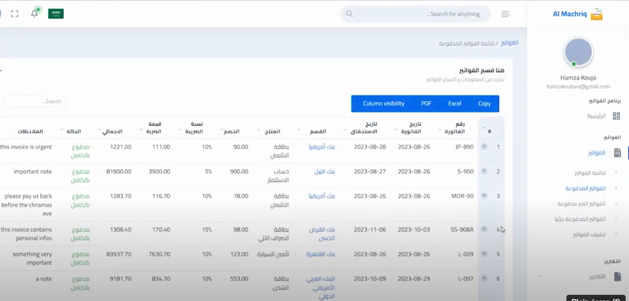This screenshot has width=629, height=301.
Task: Toggle the sidebar hamburger menu icon
Action: 505,14
